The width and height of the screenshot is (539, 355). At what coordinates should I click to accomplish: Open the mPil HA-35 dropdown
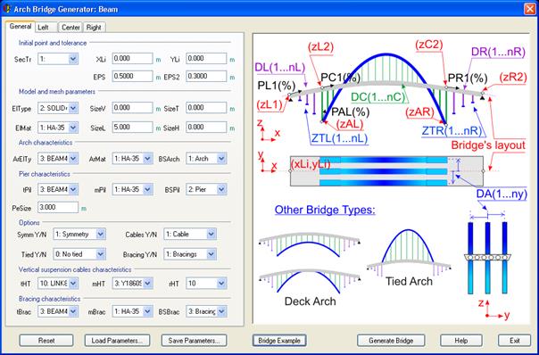(132, 189)
